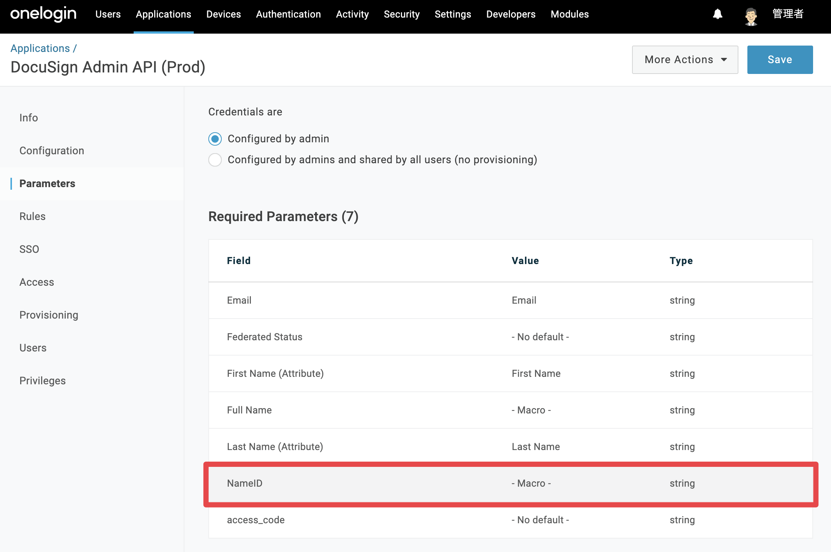Switch to the Info tab
Screen dimensions: 831x552
coord(29,118)
